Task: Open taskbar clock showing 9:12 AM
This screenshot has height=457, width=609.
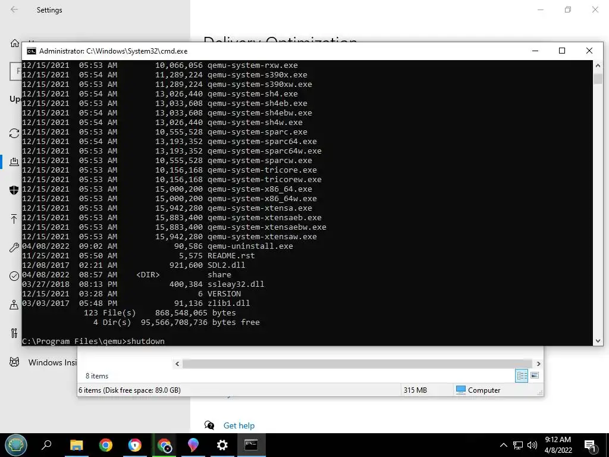Action: pos(558,445)
